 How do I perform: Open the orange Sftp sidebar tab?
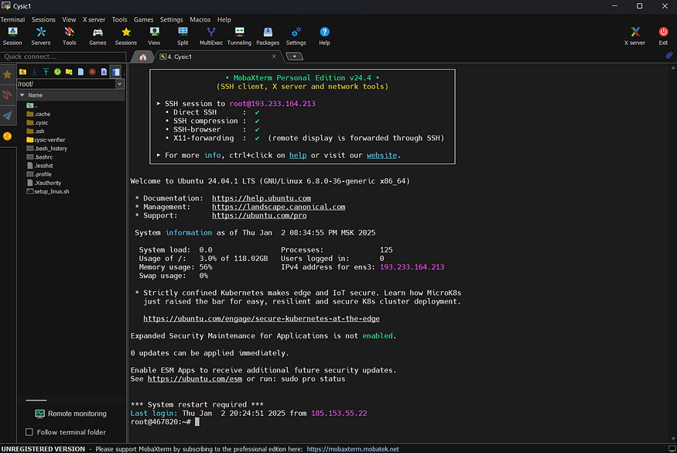pos(7,136)
